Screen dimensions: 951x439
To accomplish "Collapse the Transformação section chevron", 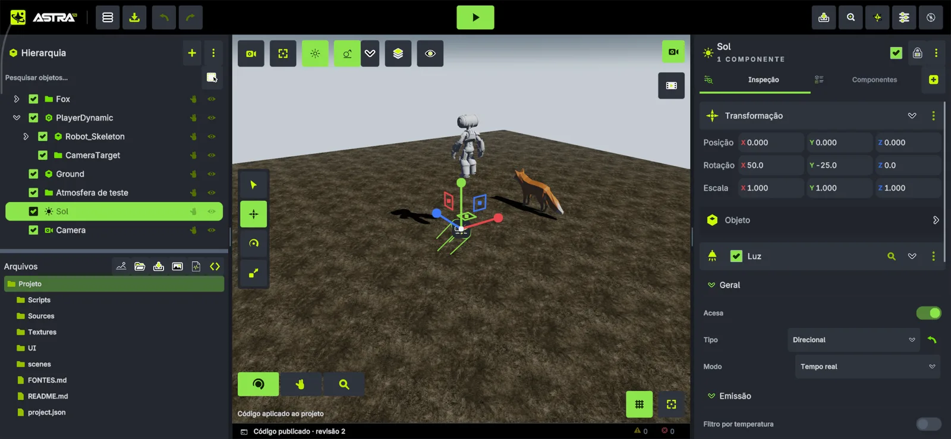I will click(912, 116).
